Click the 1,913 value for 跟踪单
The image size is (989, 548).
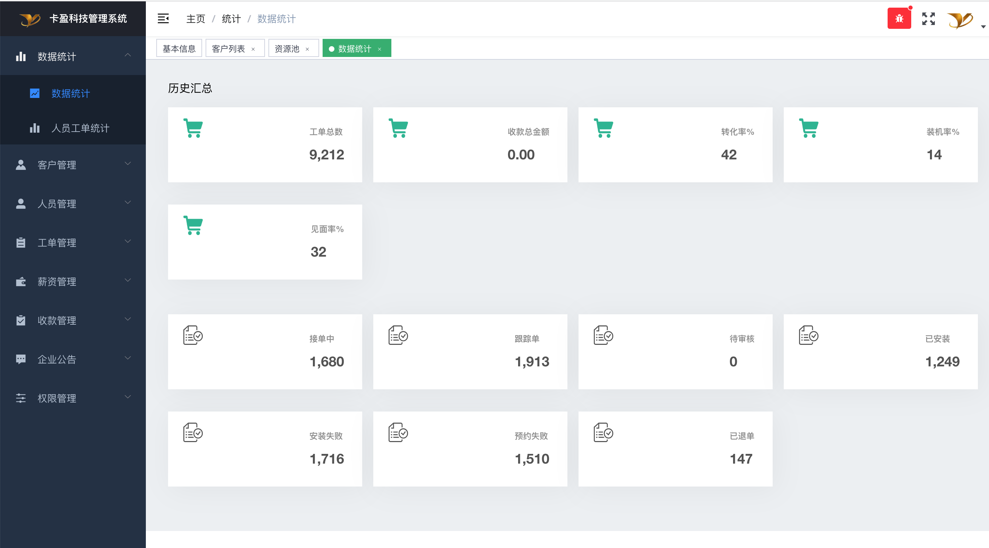(x=532, y=362)
